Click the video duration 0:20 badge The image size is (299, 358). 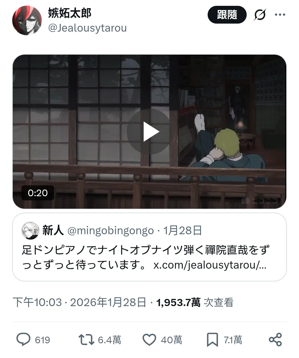[38, 193]
